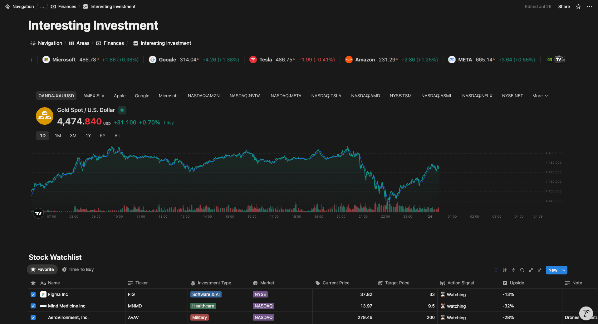Image resolution: width=598 pixels, height=324 pixels.
Task: Uncheck the Mind Medicine Inc favorite checkbox
Action: 33,306
